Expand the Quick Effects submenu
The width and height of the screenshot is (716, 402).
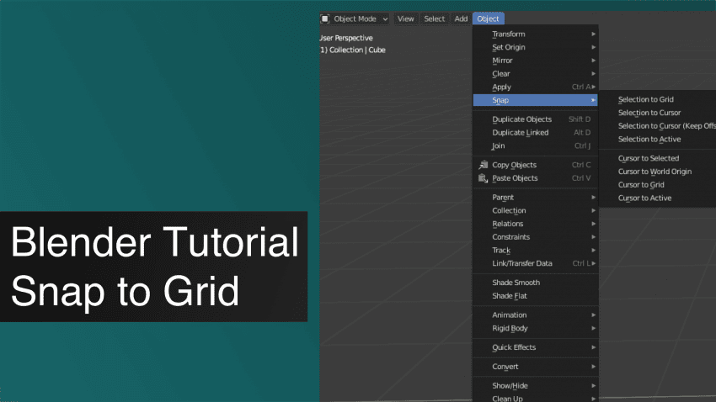tap(535, 347)
